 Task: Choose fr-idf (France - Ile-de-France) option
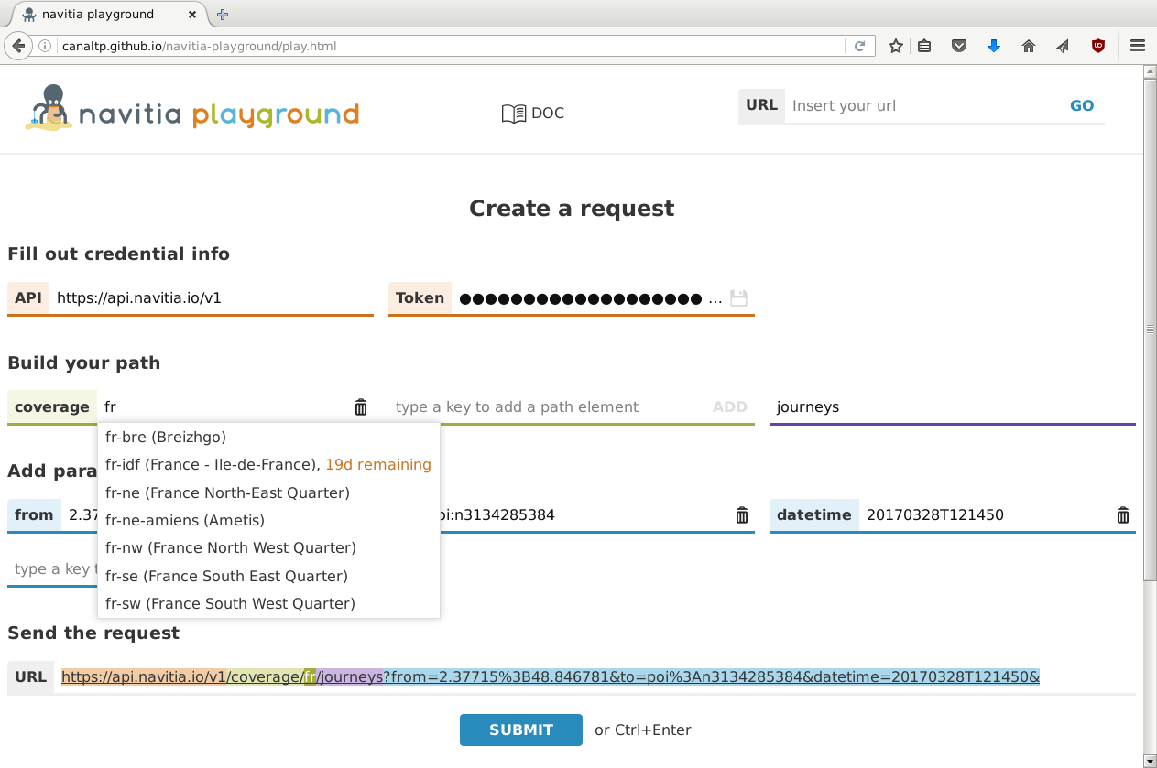(x=268, y=464)
